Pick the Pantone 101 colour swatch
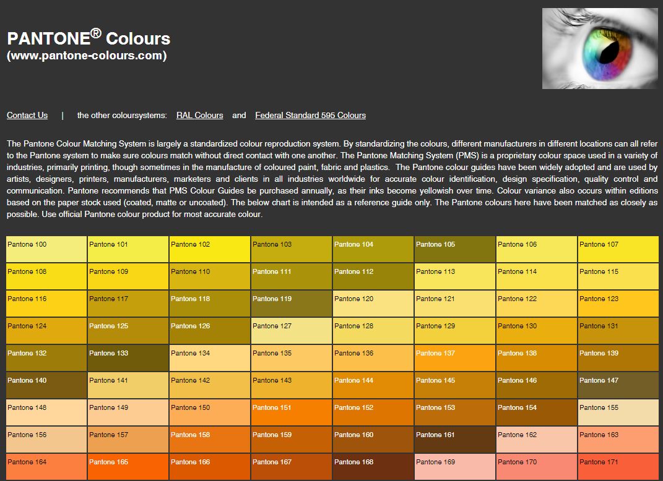663x481 pixels. [x=128, y=249]
